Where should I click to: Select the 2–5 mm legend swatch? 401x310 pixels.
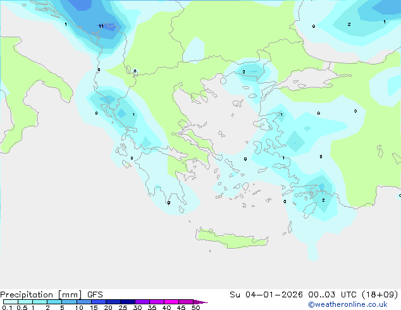(x=54, y=302)
